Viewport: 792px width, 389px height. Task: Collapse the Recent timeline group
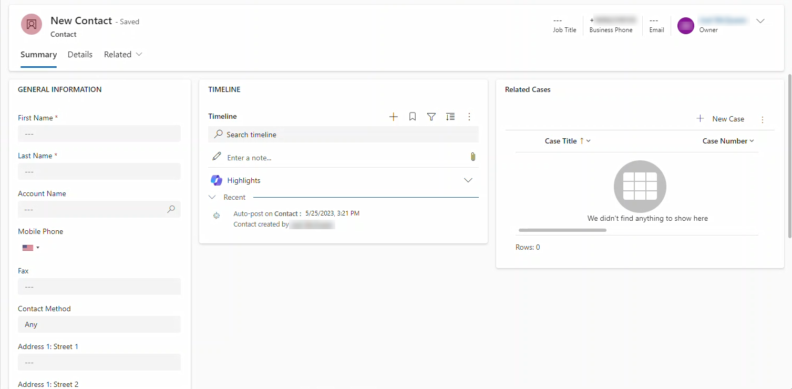[212, 197]
